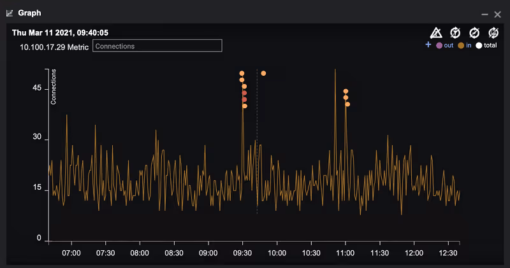Select lone orange dot right of dashed line
Image resolution: width=510 pixels, height=268 pixels.
click(263, 73)
